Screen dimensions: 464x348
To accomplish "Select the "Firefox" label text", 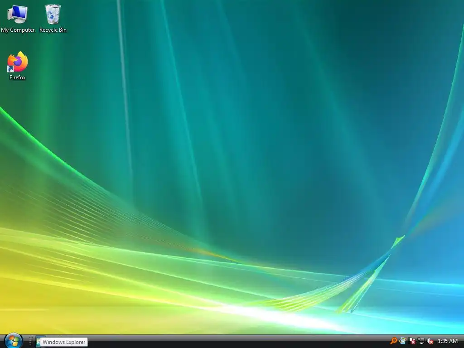I will [x=18, y=77].
